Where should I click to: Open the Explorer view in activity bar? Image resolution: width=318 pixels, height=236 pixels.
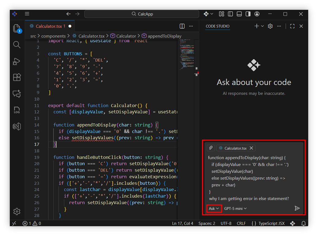click(x=17, y=29)
